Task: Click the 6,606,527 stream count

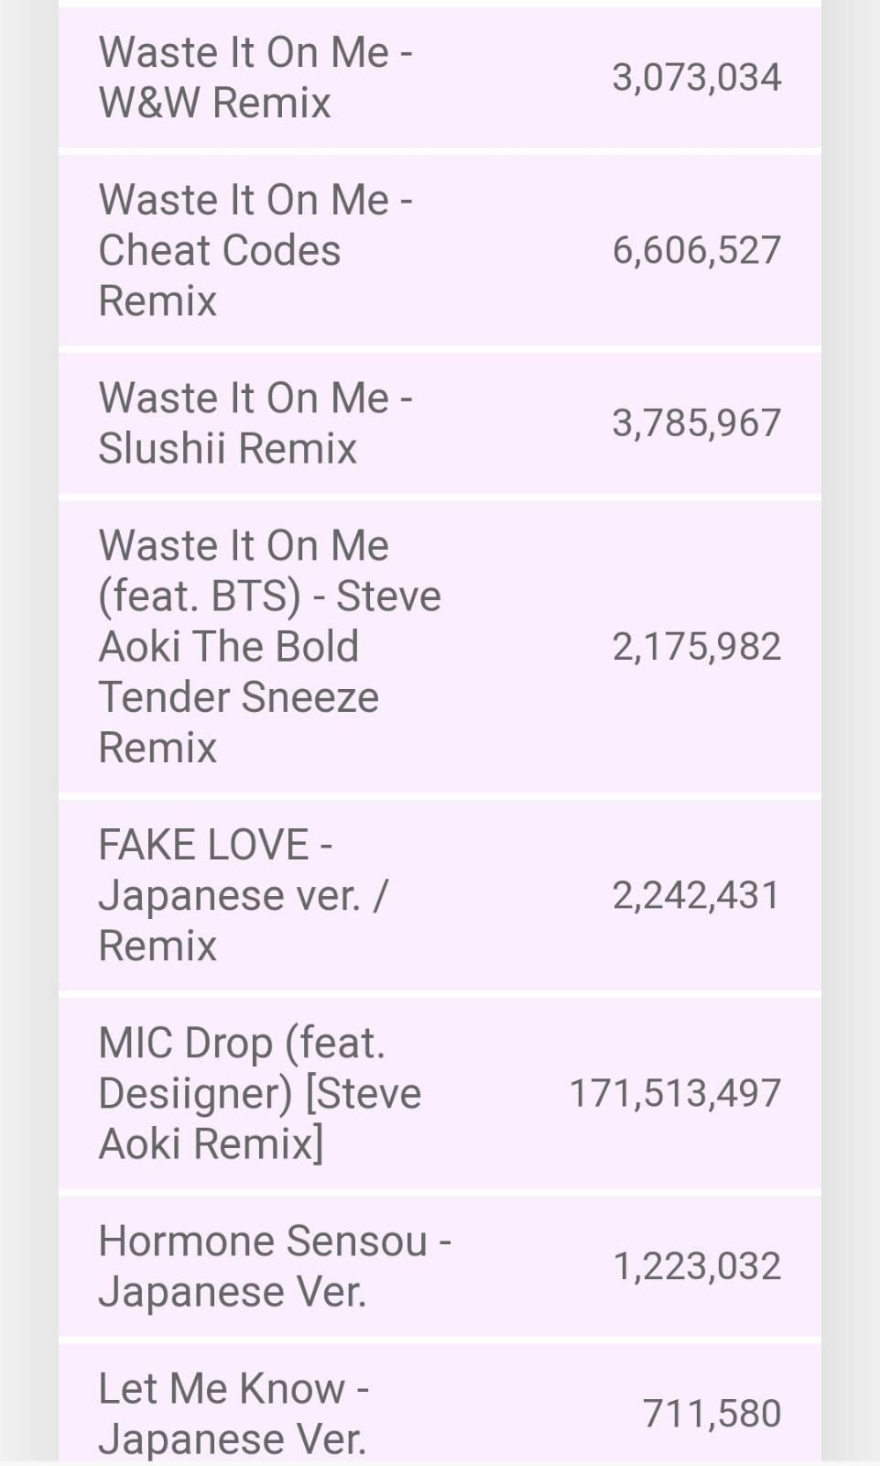Action: [x=696, y=250]
